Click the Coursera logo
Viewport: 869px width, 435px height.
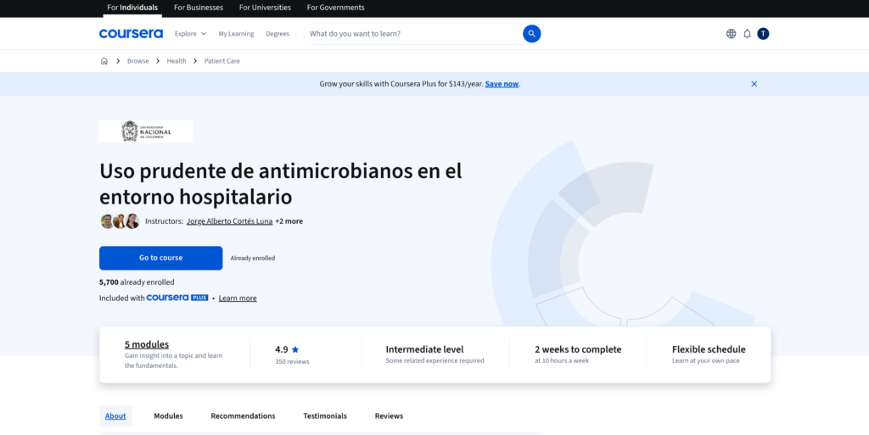(x=131, y=34)
